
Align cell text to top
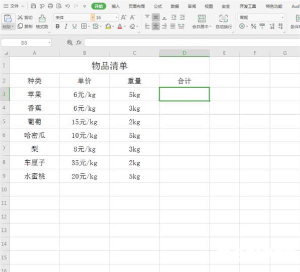click(x=147, y=18)
